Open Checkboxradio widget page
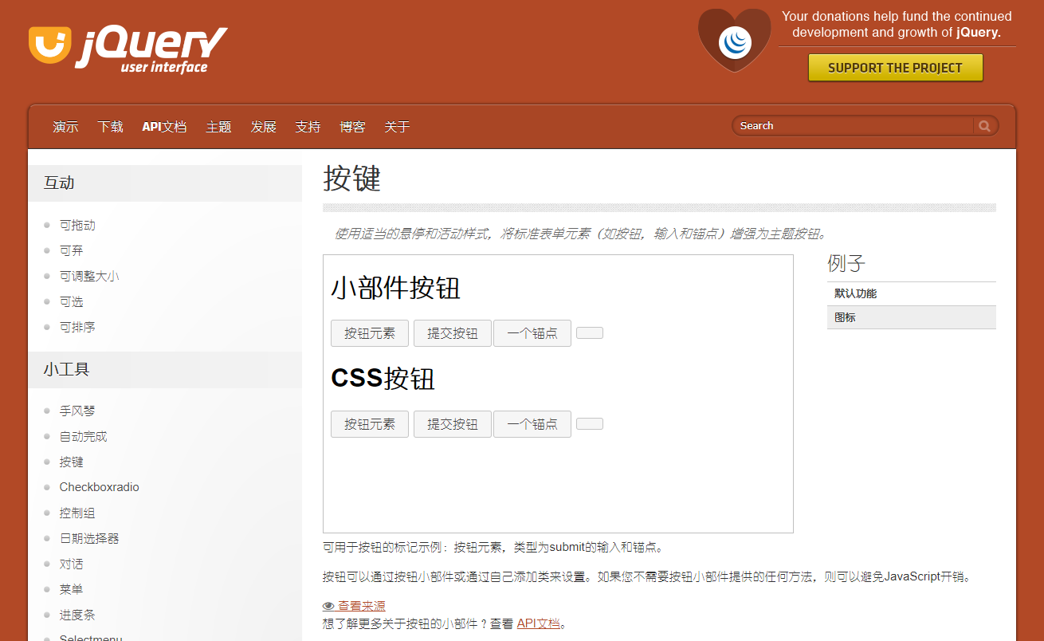 click(x=99, y=487)
